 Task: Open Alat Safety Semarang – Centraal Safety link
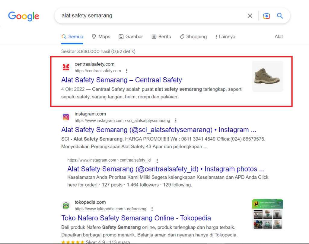coord(121,80)
